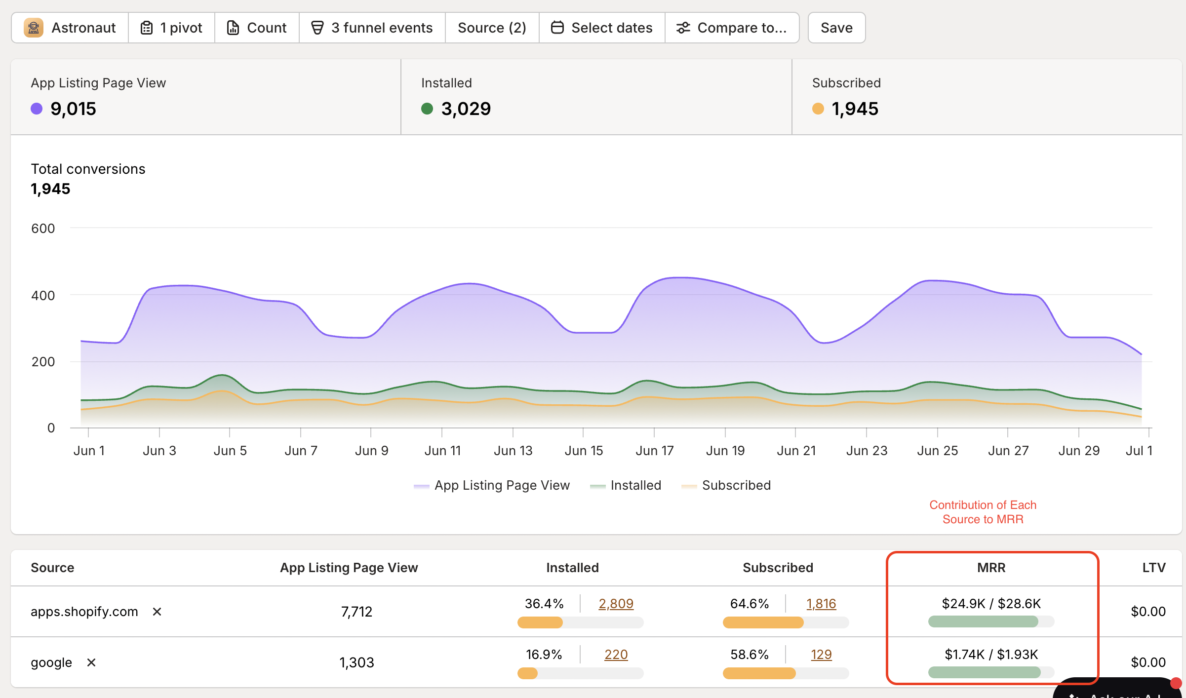The image size is (1186, 698).
Task: Click the Count document icon
Action: pyautogui.click(x=233, y=28)
